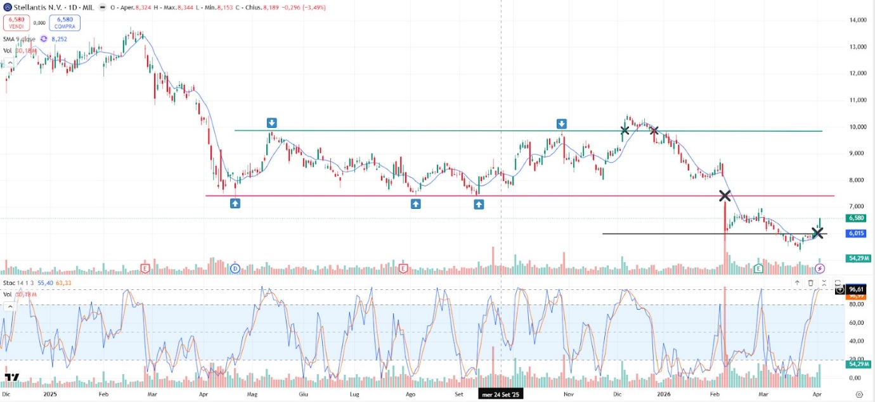Image resolution: width=875 pixels, height=402 pixels.
Task: Click the COMPRA buy button
Action: click(64, 23)
